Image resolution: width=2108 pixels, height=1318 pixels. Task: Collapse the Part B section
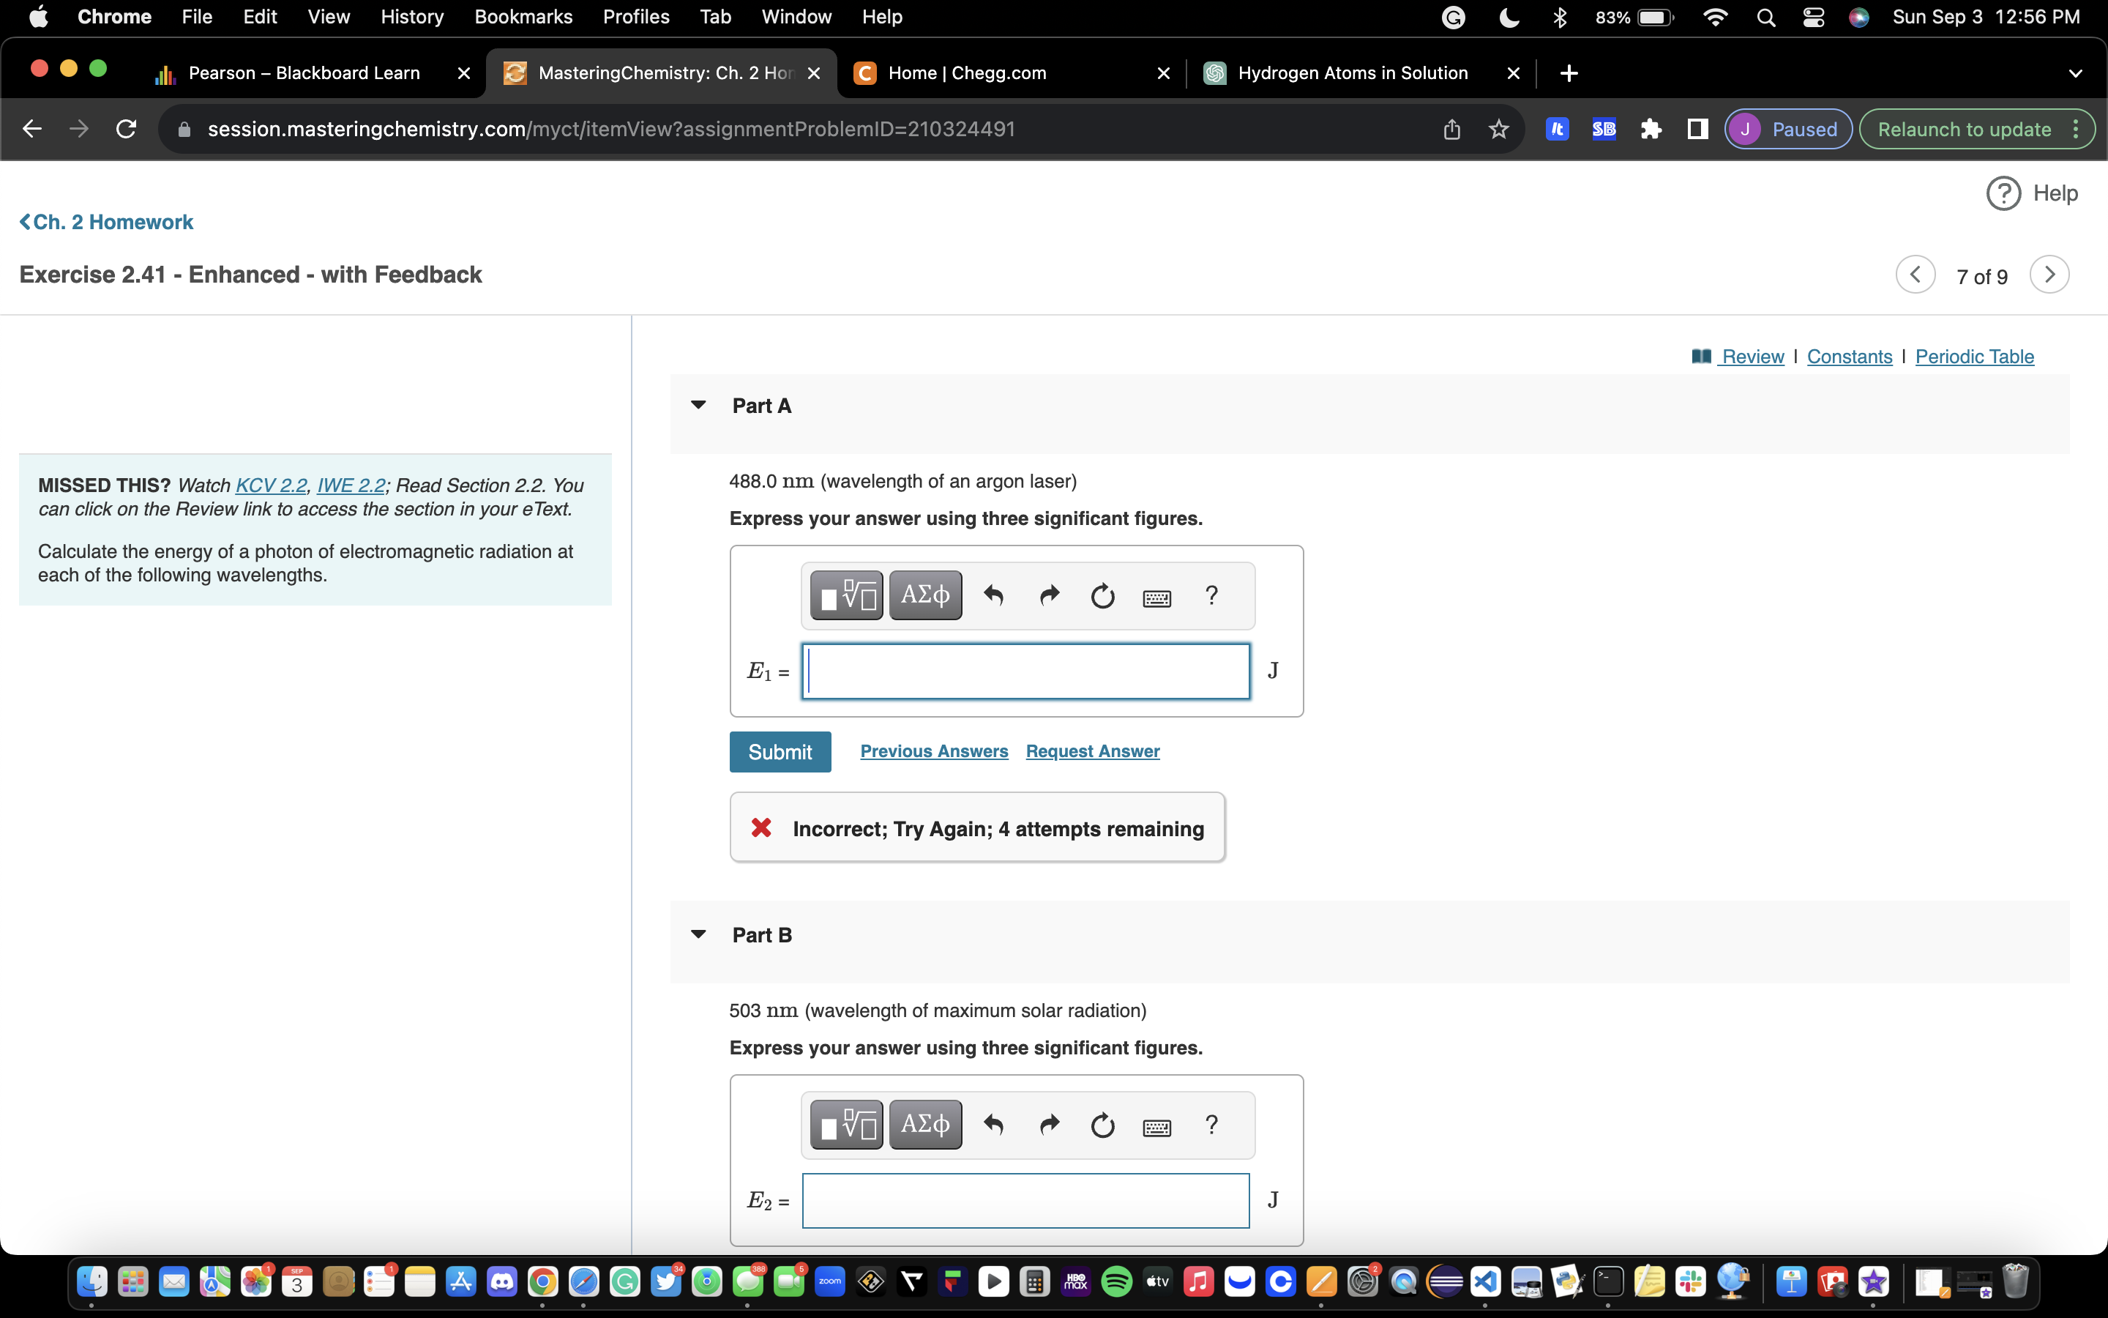pos(698,934)
